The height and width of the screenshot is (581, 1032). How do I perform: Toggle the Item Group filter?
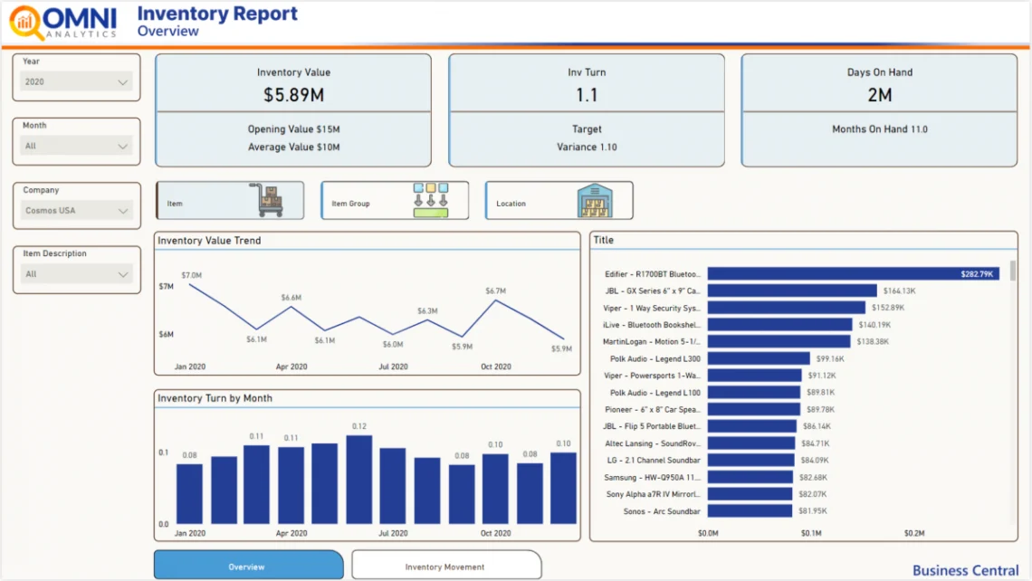(x=395, y=200)
